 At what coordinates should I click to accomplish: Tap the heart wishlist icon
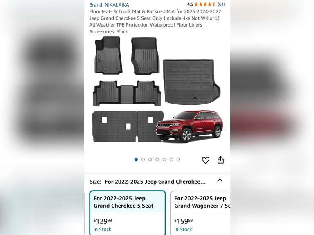(x=206, y=160)
